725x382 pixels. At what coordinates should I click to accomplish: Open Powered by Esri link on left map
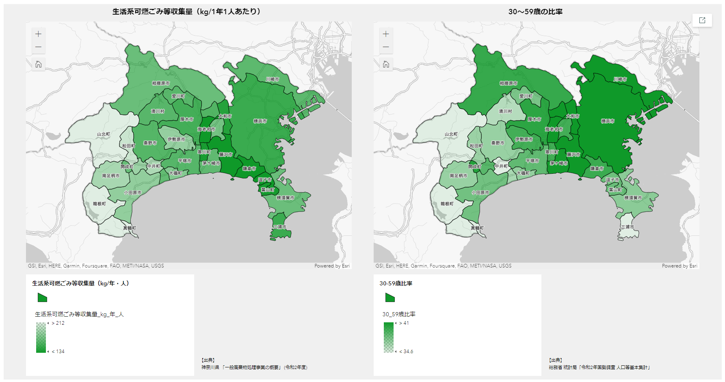pos(332,266)
